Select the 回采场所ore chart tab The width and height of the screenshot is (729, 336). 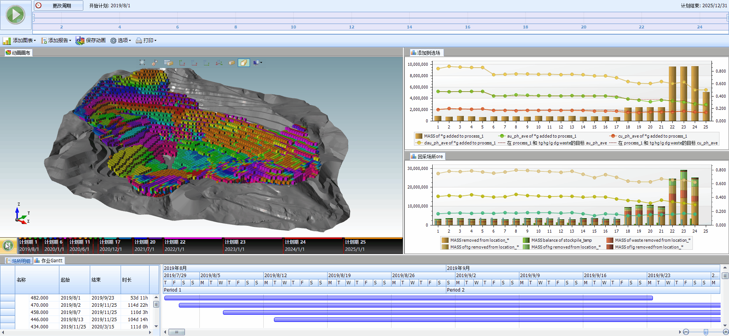(427, 157)
